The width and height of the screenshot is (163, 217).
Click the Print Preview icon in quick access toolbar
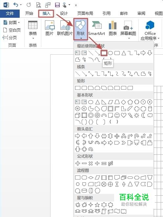(x=38, y=5)
